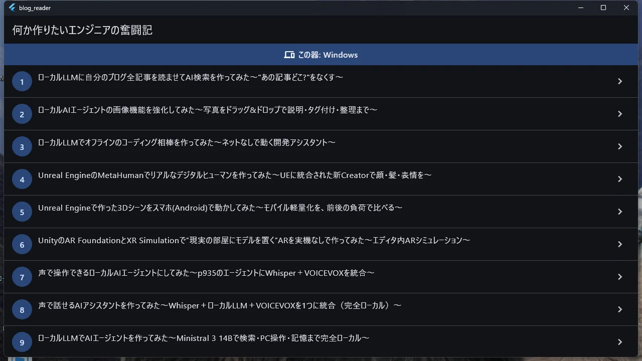Select number badge 1 for the AI検索 article
The width and height of the screenshot is (642, 361).
(x=22, y=81)
